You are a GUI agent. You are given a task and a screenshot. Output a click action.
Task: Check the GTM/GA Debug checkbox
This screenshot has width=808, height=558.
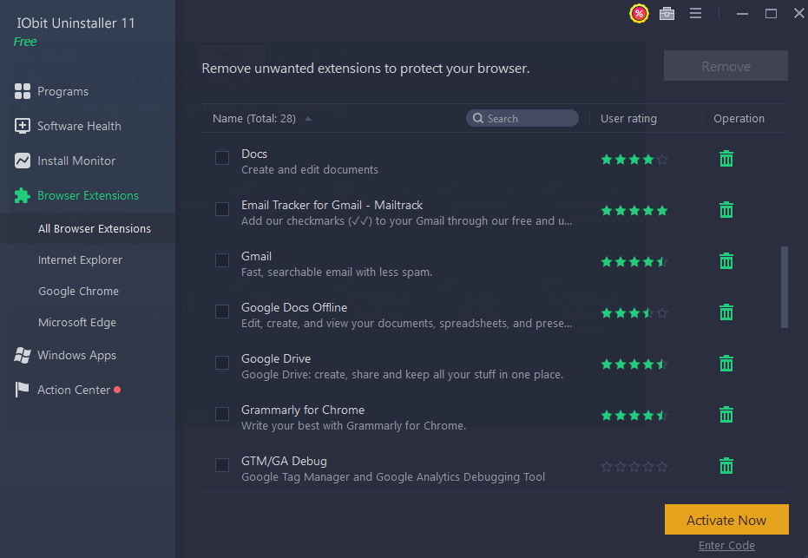tap(222, 465)
